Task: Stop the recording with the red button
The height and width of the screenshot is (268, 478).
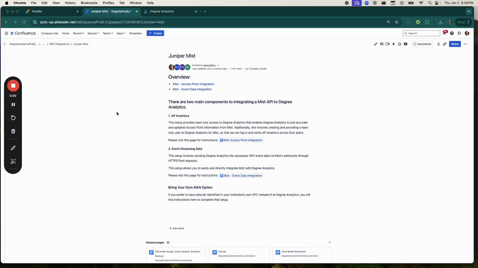Action: tap(13, 86)
